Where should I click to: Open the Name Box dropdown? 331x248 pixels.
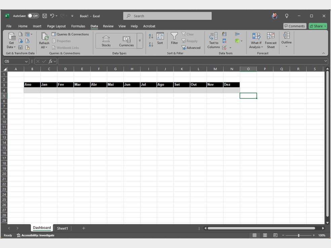26,61
